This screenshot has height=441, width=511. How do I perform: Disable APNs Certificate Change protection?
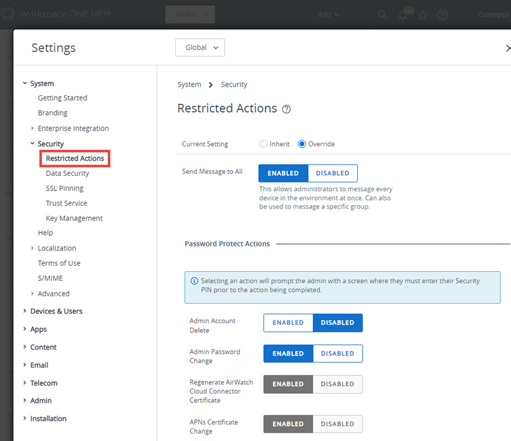pyautogui.click(x=337, y=424)
